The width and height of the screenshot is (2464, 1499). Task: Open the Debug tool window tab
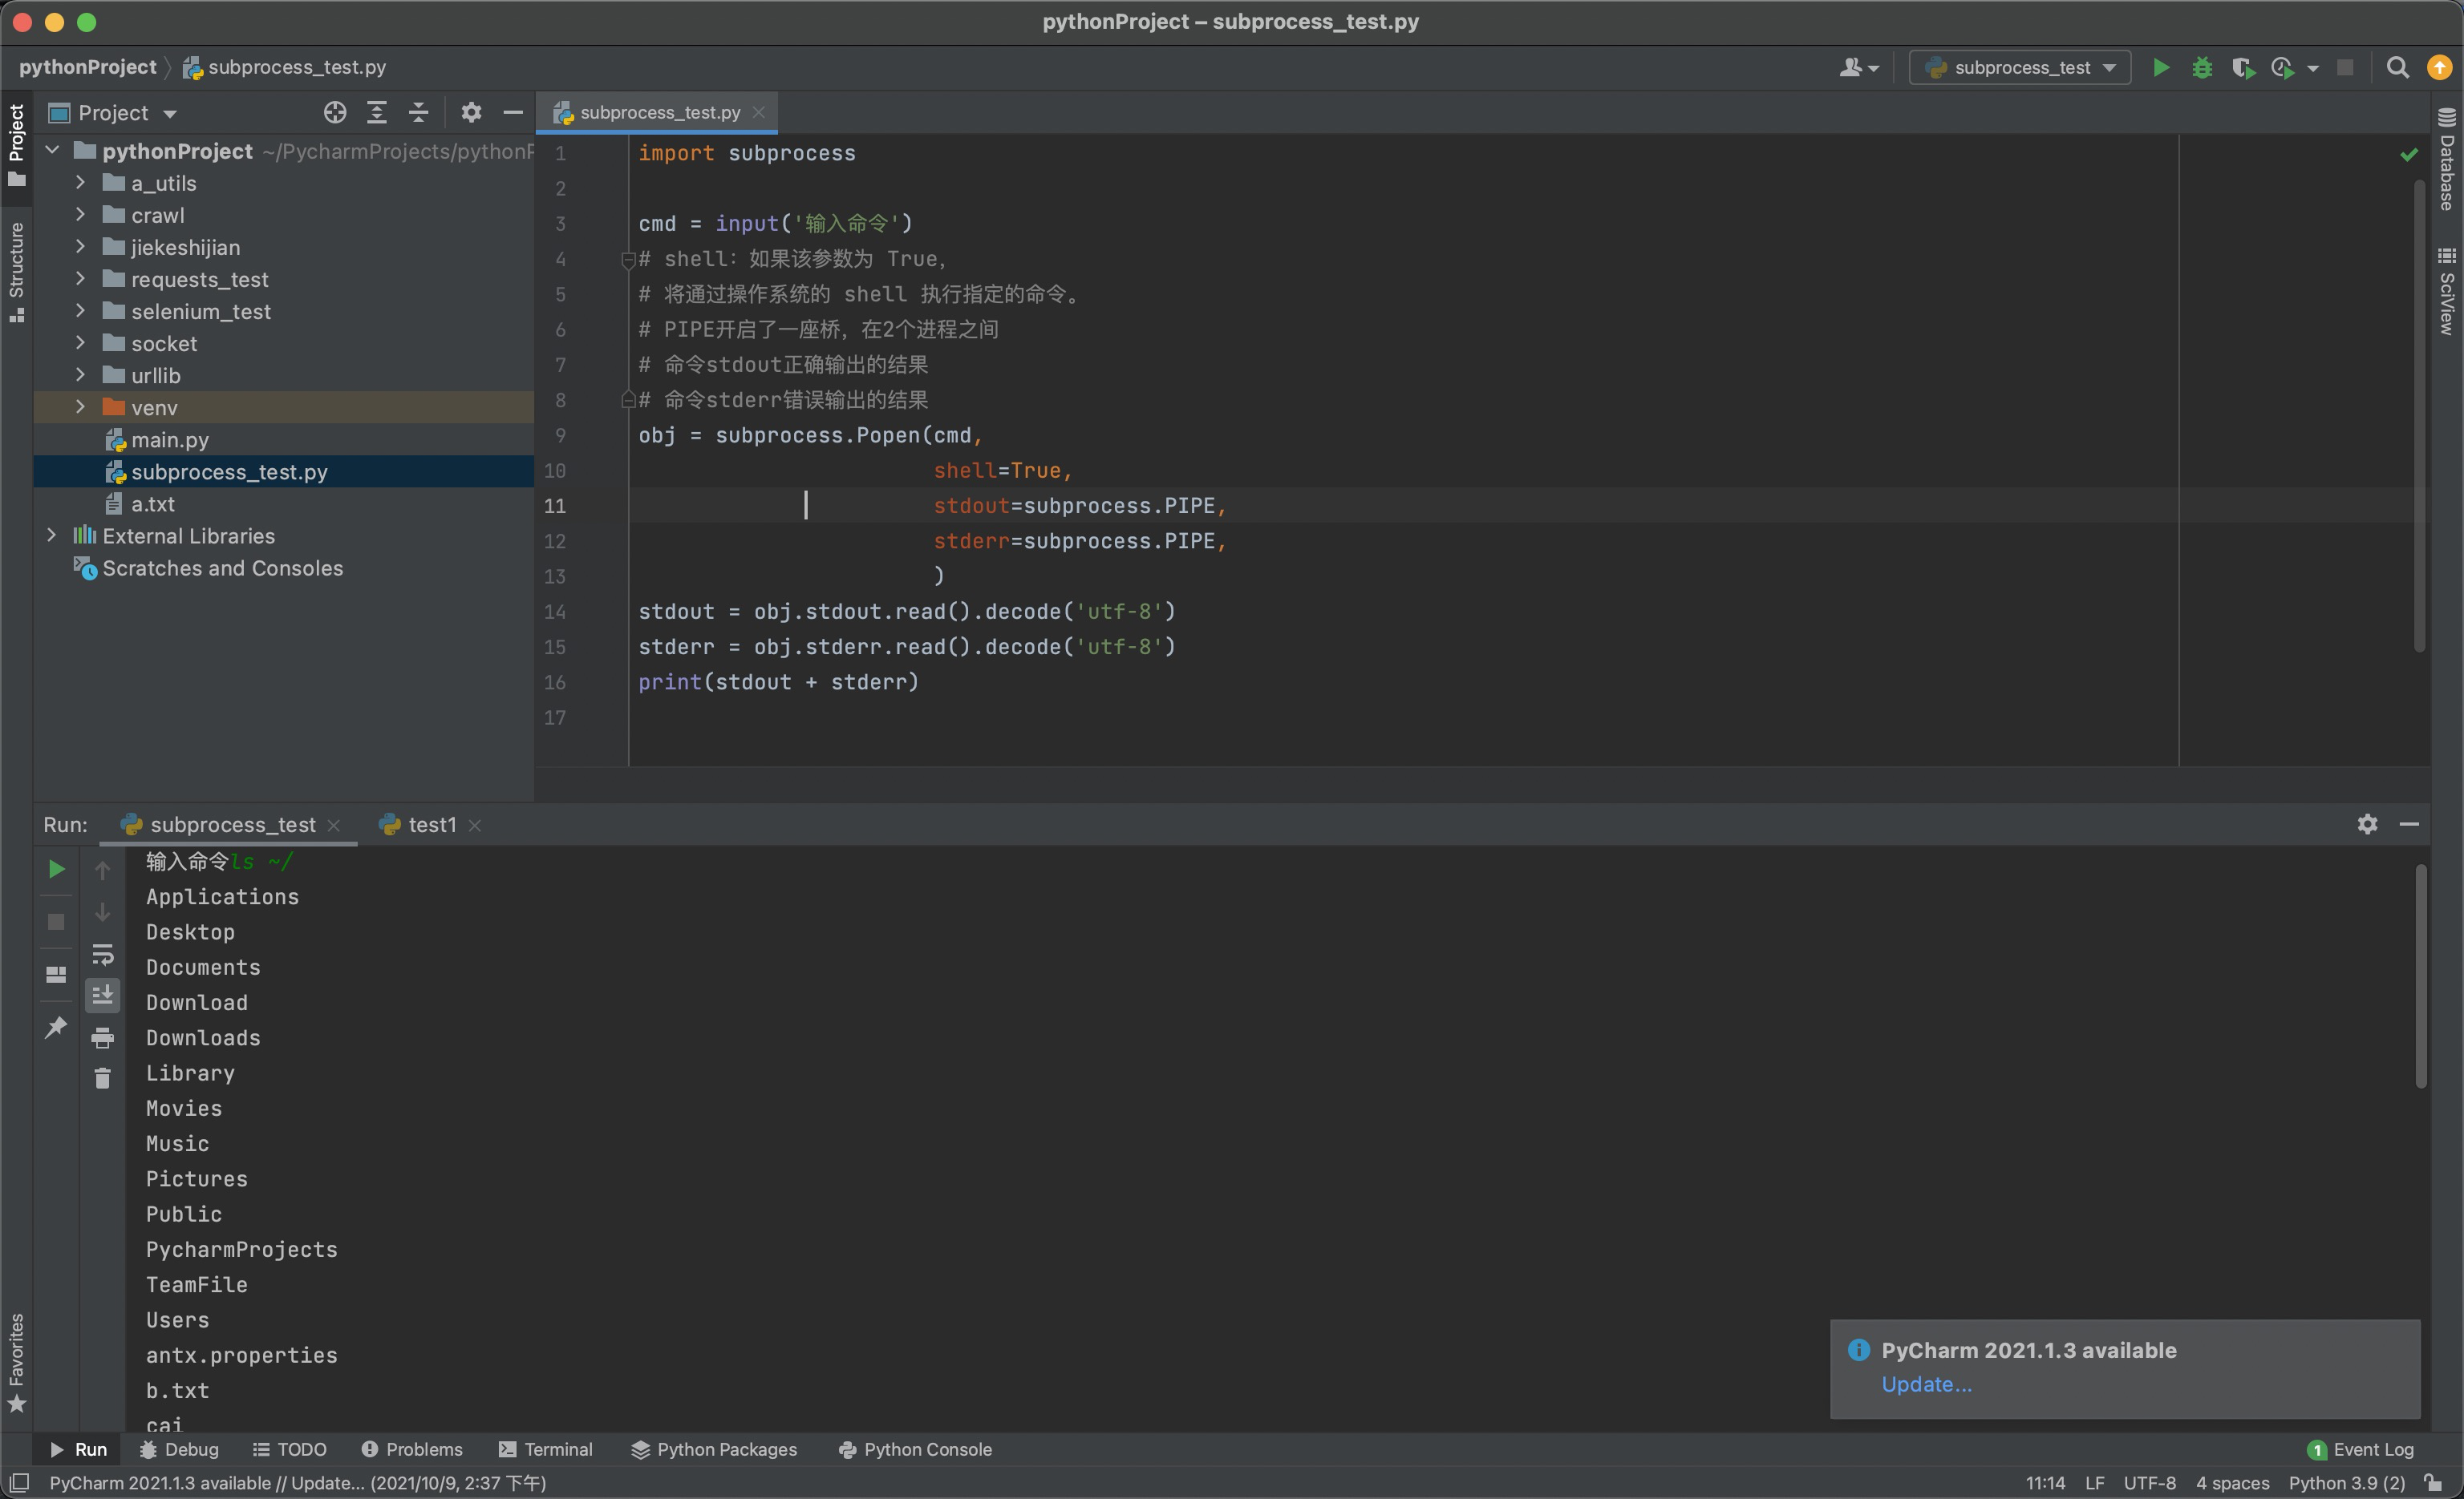point(179,1449)
